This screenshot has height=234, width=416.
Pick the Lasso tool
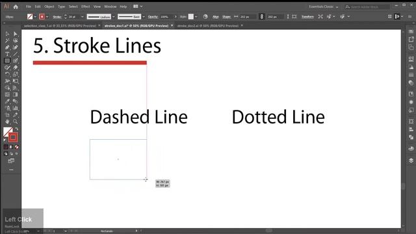(16, 40)
